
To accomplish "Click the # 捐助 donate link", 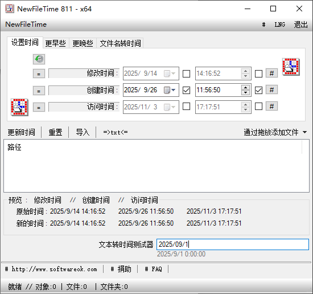I will (121, 269).
